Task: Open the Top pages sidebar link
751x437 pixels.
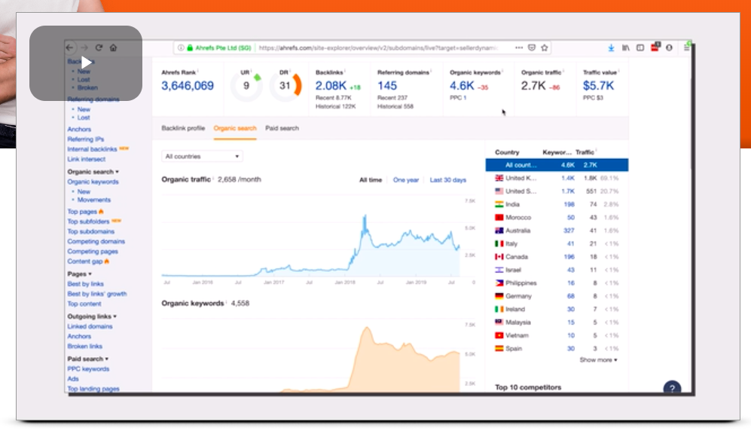Action: (x=82, y=211)
